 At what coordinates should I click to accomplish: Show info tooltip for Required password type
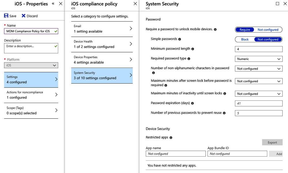point(189,59)
